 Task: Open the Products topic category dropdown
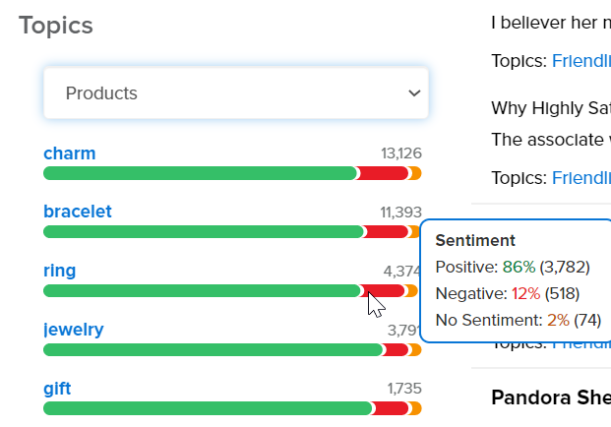click(235, 93)
